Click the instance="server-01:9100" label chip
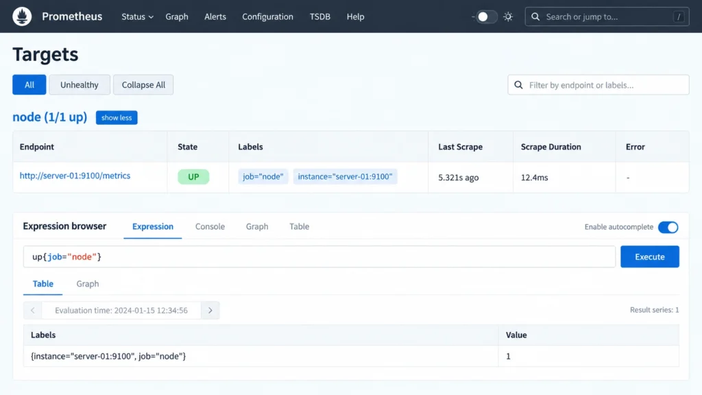 coord(346,176)
